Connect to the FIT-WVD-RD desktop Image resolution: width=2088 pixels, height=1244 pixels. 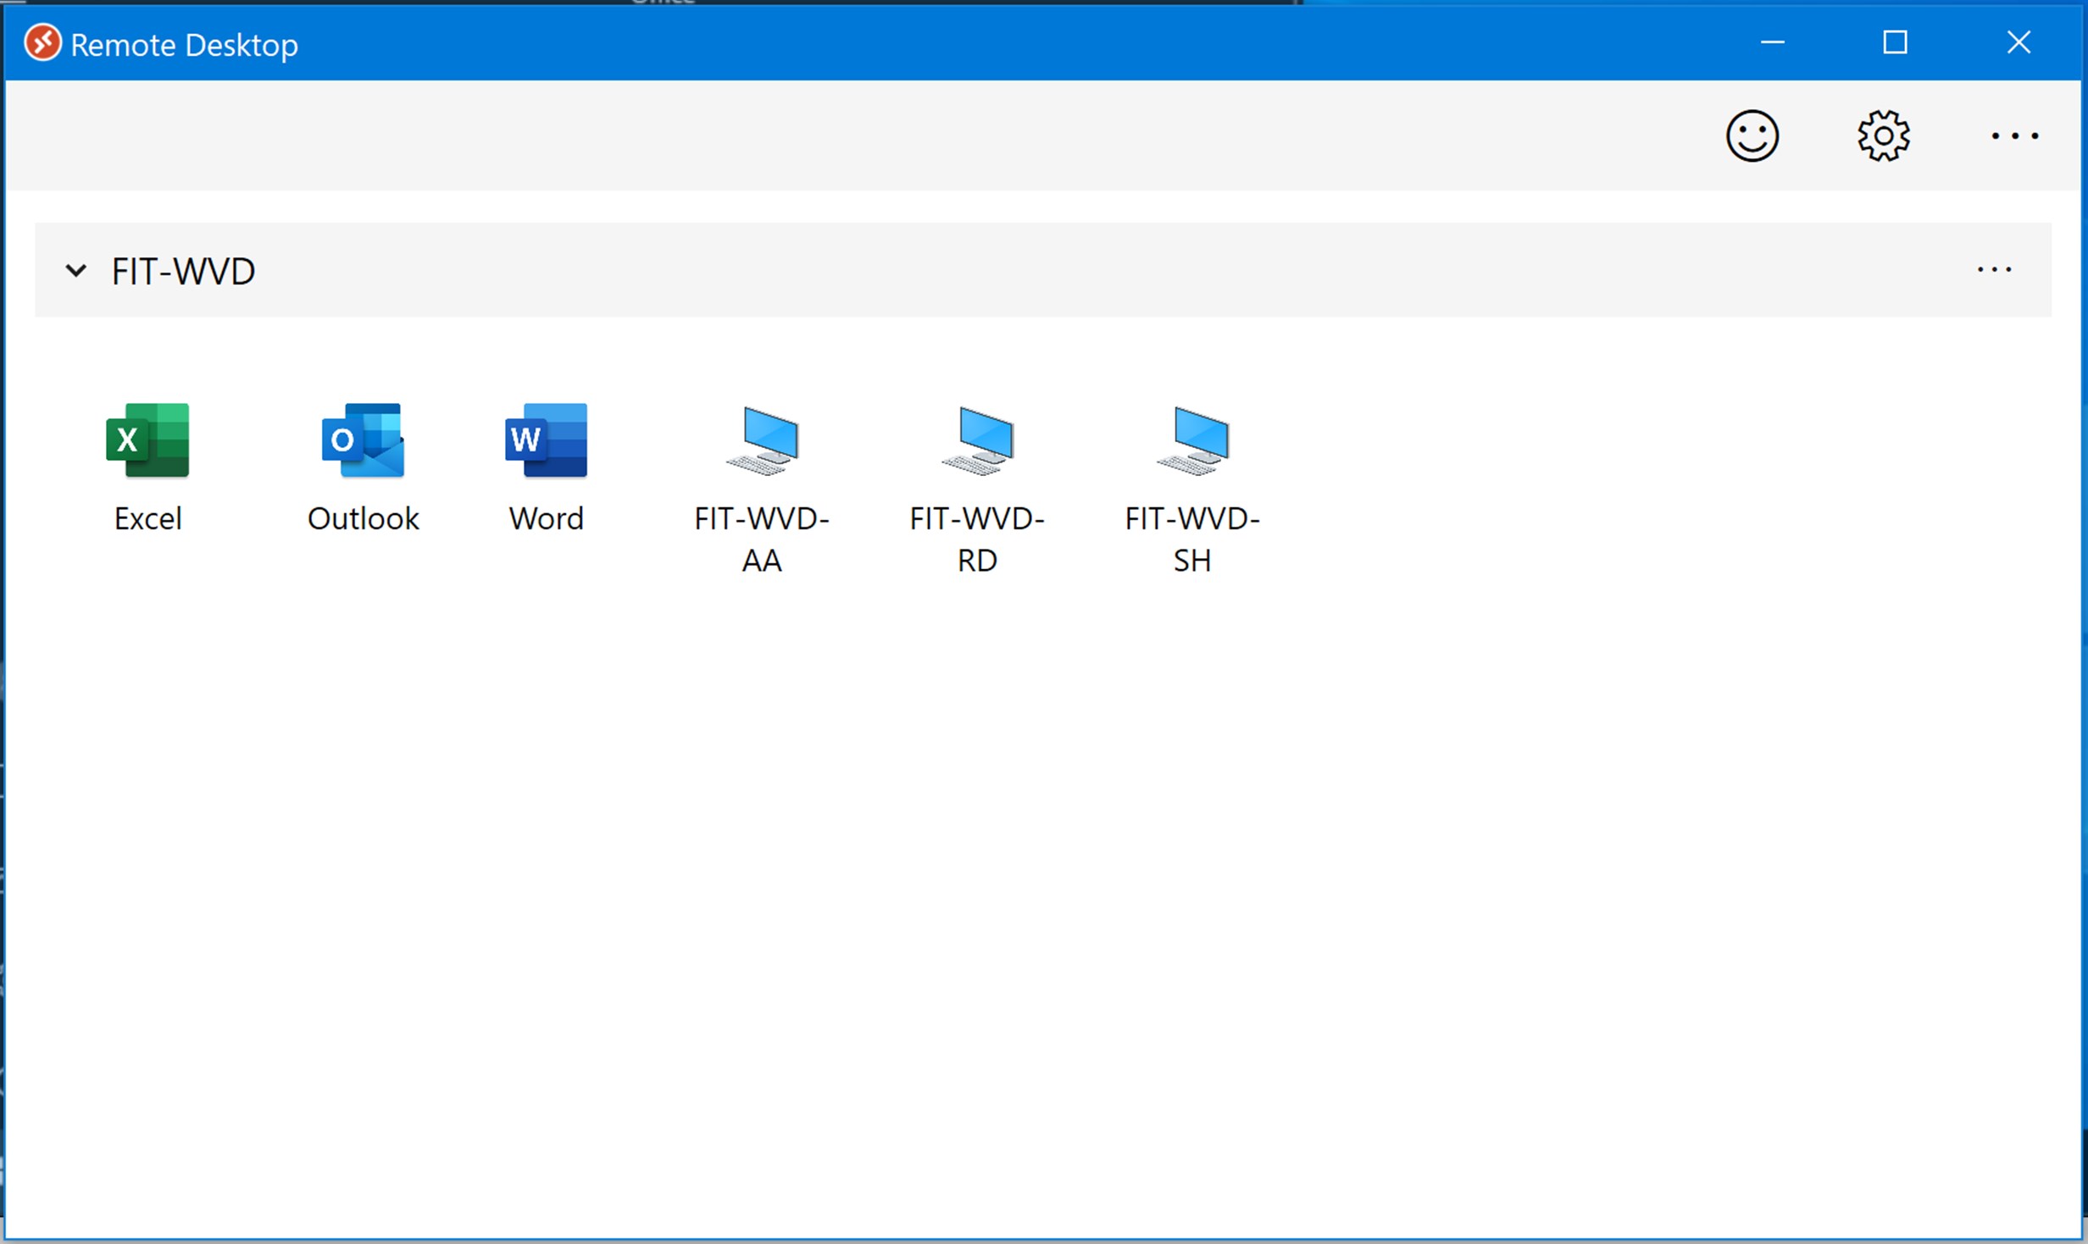tap(977, 440)
